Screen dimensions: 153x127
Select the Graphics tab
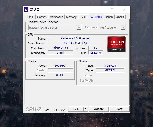click(x=96, y=17)
